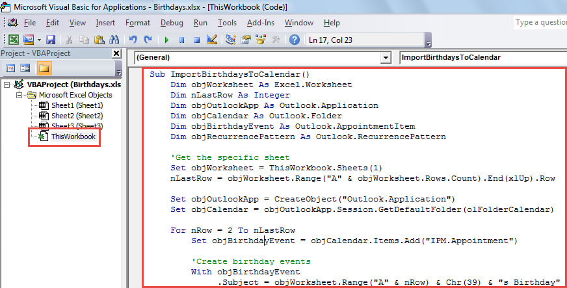Viewport: 567px width, 288px height.
Task: Open the Insert object dropdown arrow
Action: [39, 40]
